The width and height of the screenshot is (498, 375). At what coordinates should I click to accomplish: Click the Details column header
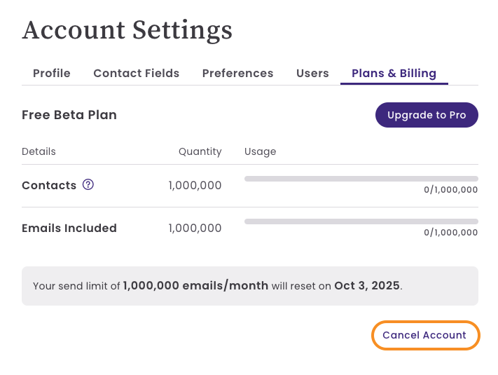pyautogui.click(x=39, y=151)
